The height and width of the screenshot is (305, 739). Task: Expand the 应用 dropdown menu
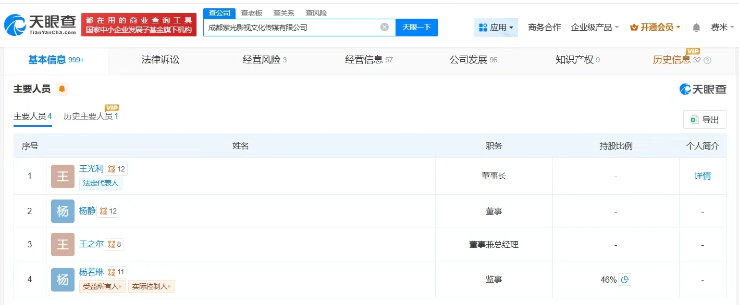(496, 28)
